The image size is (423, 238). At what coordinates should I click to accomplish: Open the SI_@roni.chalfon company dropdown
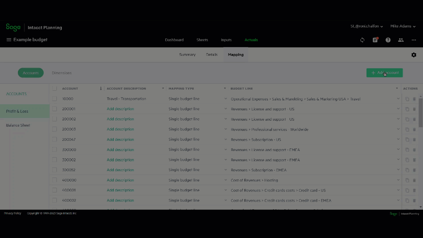366,26
